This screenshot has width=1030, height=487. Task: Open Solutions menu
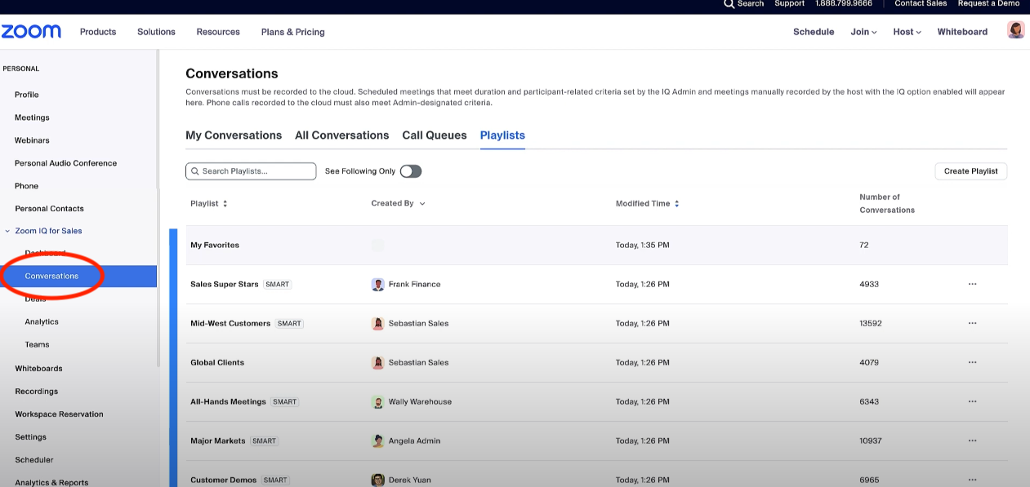pyautogui.click(x=156, y=32)
